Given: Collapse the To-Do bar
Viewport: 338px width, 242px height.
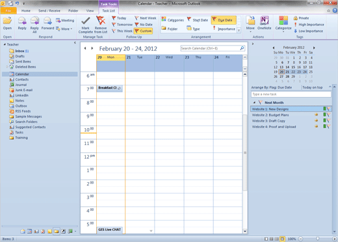Looking at the screenshot, I should click(x=252, y=44).
